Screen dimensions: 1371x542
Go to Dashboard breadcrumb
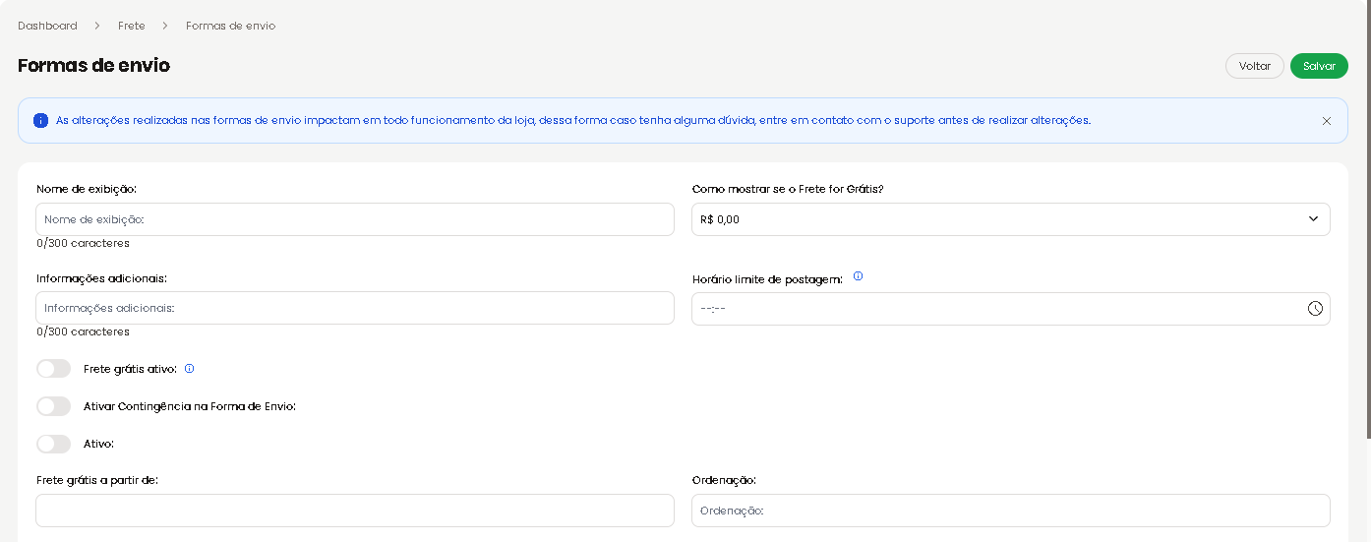tap(47, 26)
